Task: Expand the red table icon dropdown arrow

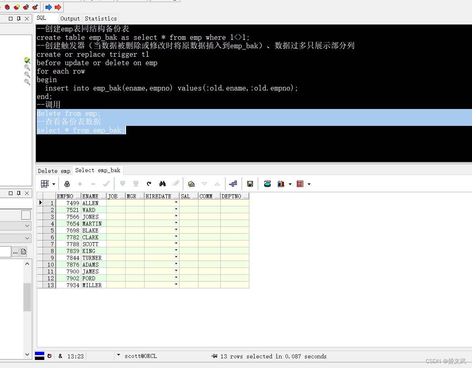Action: (309, 184)
